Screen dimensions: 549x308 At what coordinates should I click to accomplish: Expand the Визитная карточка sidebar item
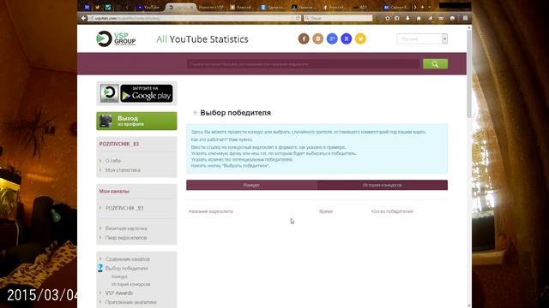pyautogui.click(x=126, y=228)
